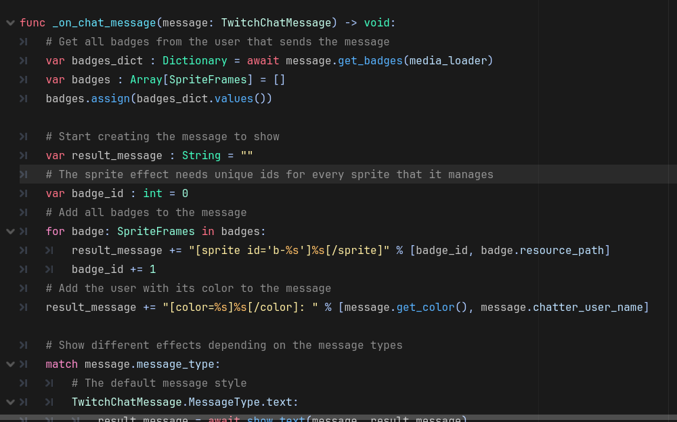The height and width of the screenshot is (422, 677).
Task: Collapse the _on_chat_message function fold arrow
Action: tap(10, 23)
